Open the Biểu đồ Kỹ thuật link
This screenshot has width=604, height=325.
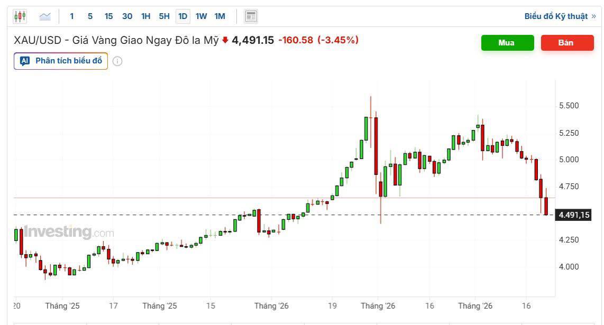tap(556, 16)
